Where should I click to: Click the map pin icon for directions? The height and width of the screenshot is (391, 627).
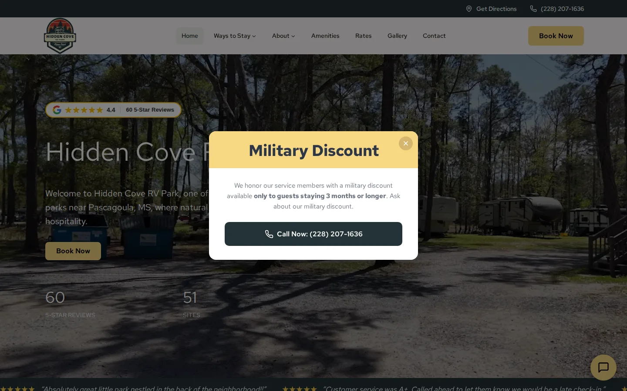[x=469, y=9]
